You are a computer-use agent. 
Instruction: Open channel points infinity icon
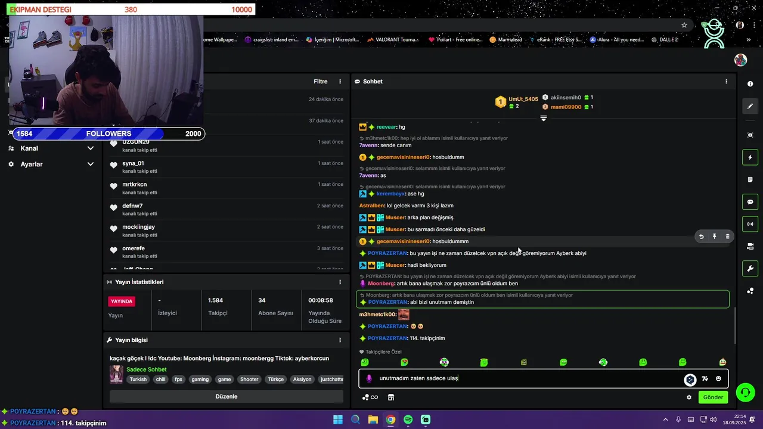pyautogui.click(x=370, y=397)
